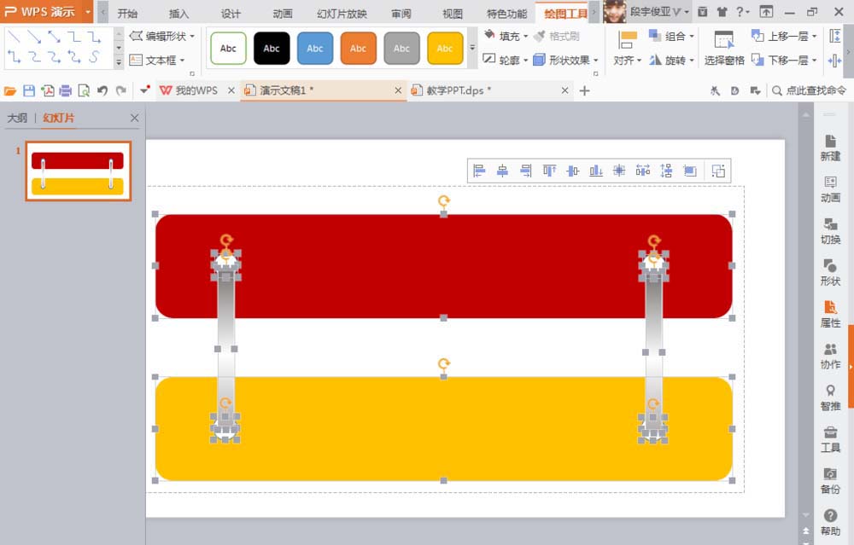Switch to the 教学PPT.dps document tab
The height and width of the screenshot is (545, 854).
coord(459,90)
